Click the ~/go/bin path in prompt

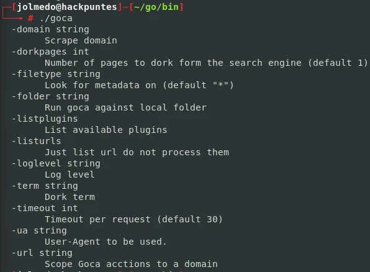(x=156, y=7)
